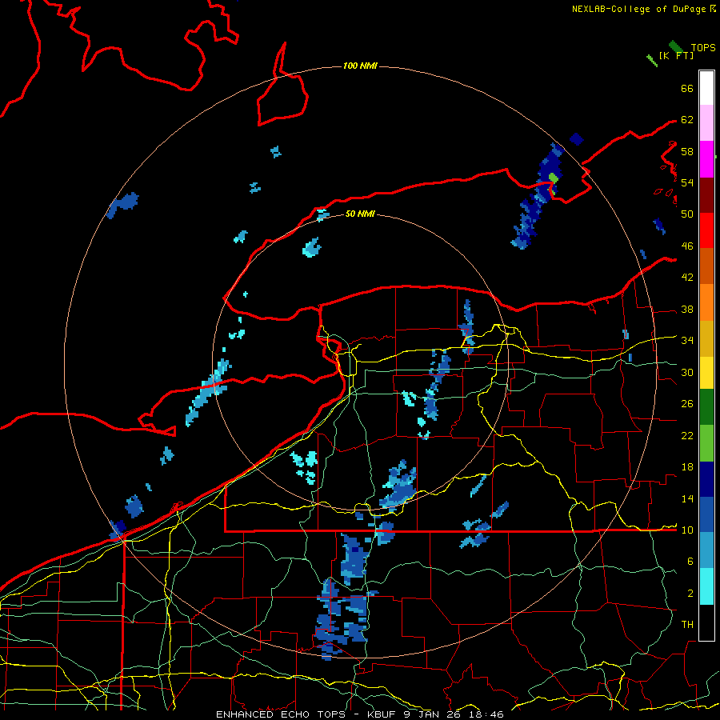Click the navy 22 kft legend swatch
The height and width of the screenshot is (720, 720).
pos(706,479)
